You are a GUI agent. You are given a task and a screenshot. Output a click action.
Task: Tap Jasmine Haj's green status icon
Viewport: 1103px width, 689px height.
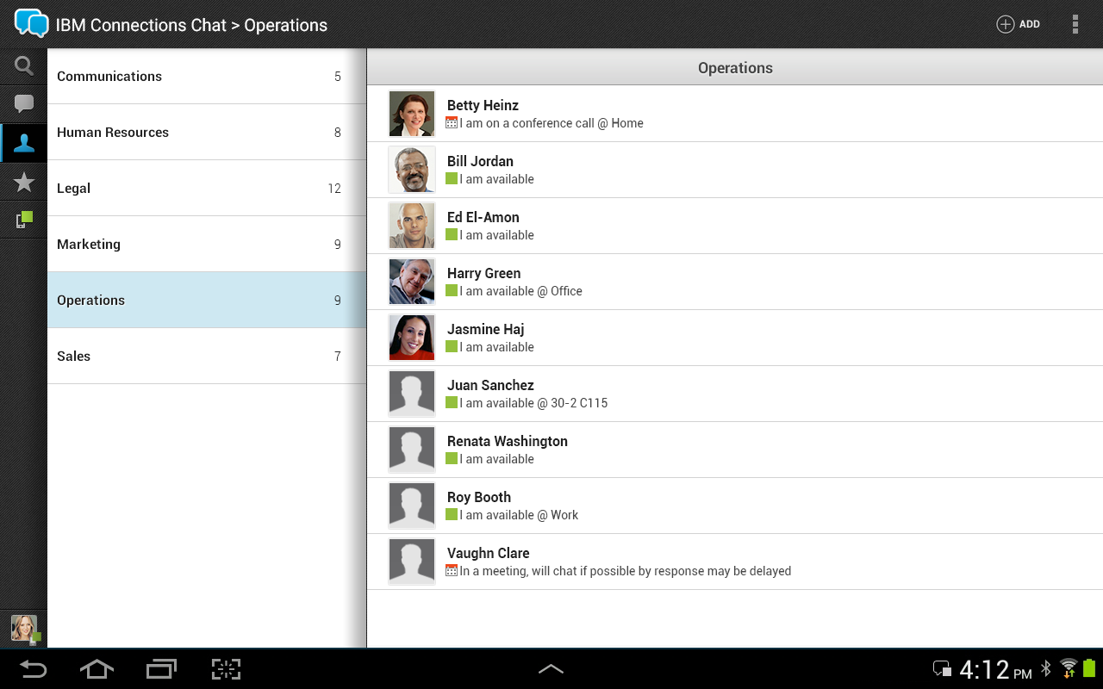point(452,347)
